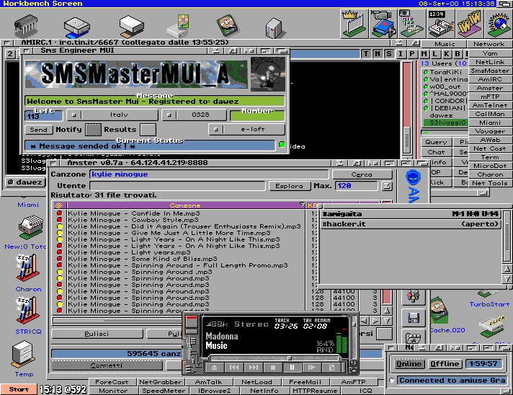Click the AmIRC chat vertical scrollbar
Viewport: 513px width, 395px height.
[x=407, y=107]
